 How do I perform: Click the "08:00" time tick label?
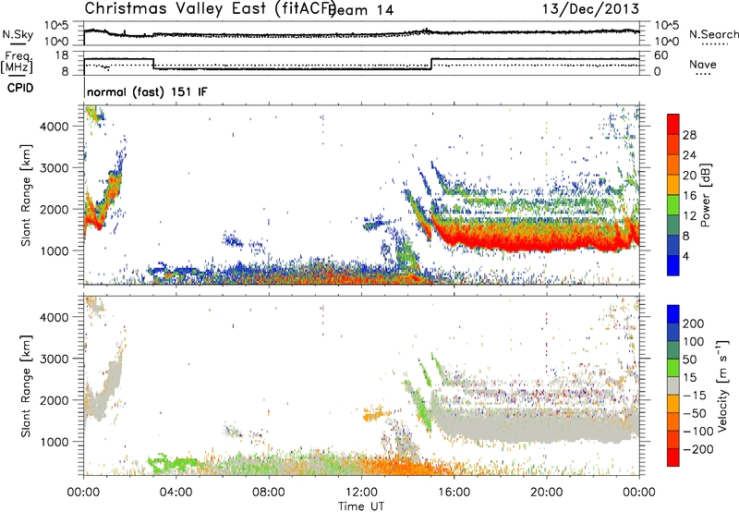tap(268, 493)
